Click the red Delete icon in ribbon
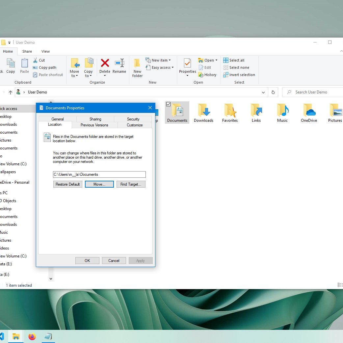 pyautogui.click(x=105, y=63)
